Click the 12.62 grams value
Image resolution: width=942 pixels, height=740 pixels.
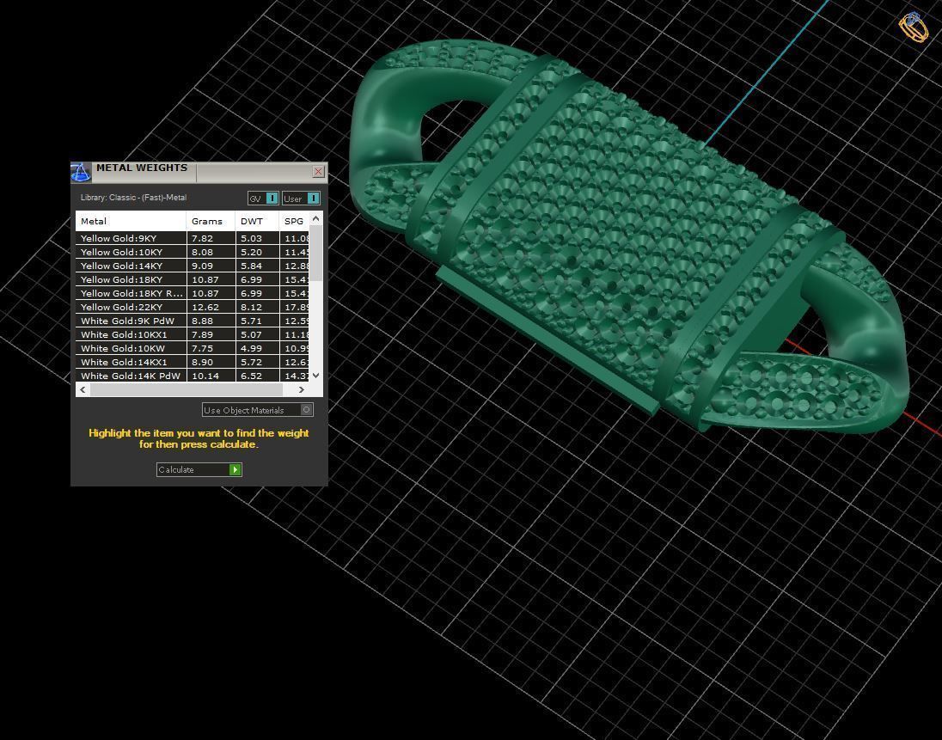click(205, 308)
